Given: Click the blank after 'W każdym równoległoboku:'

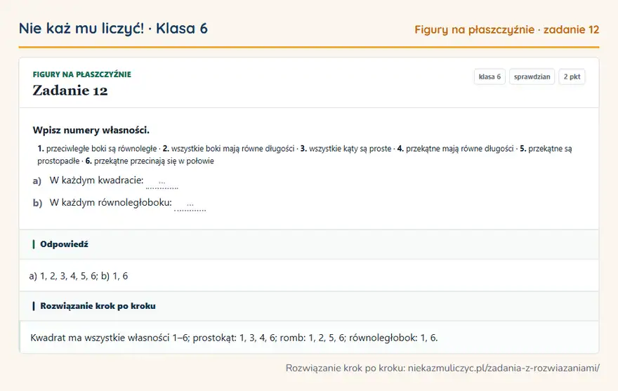Looking at the screenshot, I should (x=190, y=204).
